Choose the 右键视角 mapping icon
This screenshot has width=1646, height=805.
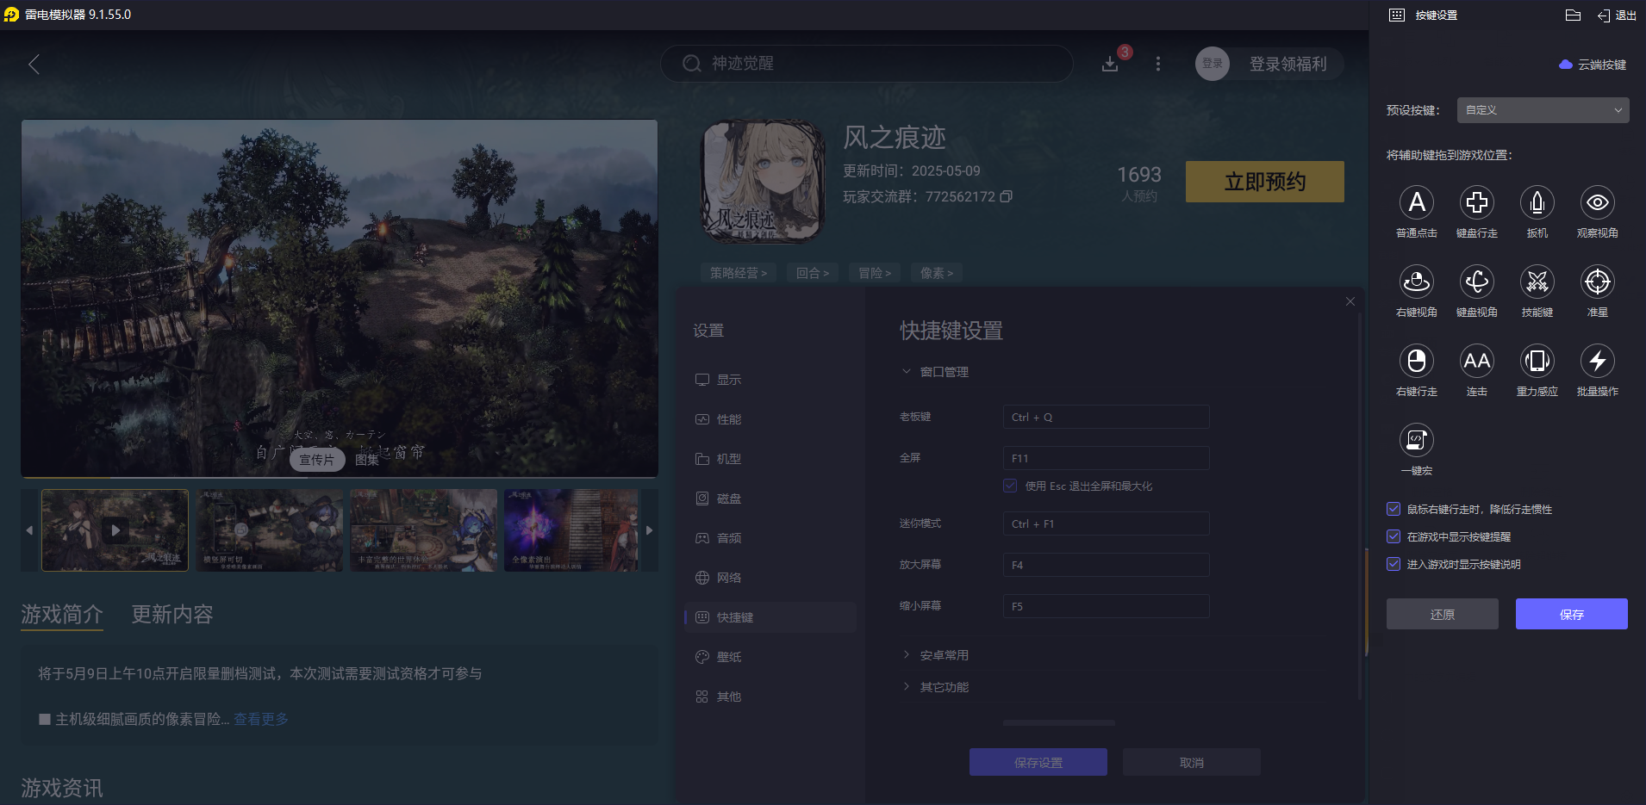(x=1417, y=282)
